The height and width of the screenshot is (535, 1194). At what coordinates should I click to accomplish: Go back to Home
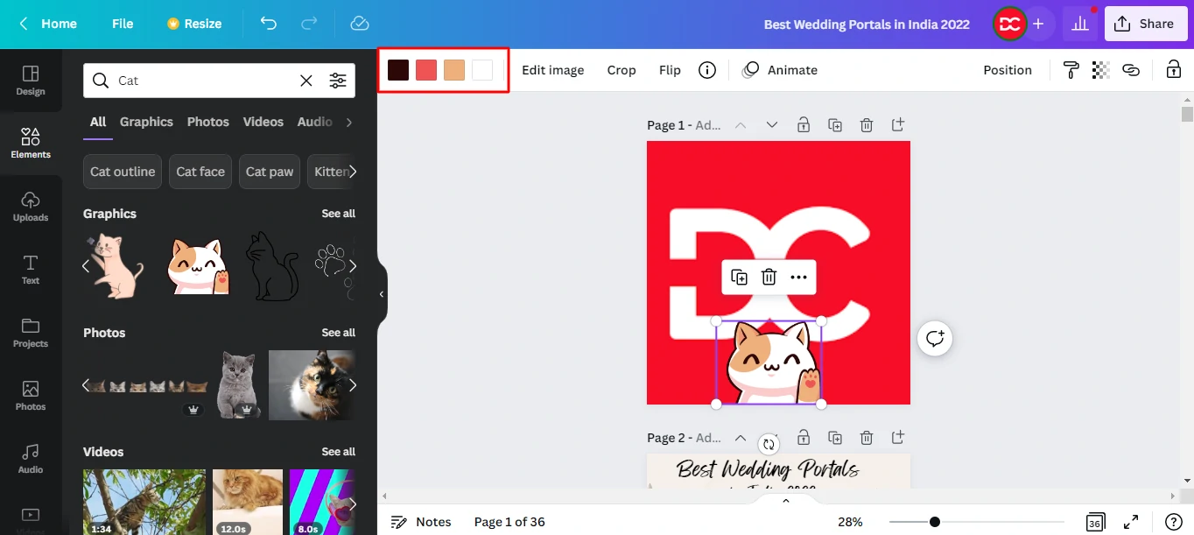click(48, 24)
